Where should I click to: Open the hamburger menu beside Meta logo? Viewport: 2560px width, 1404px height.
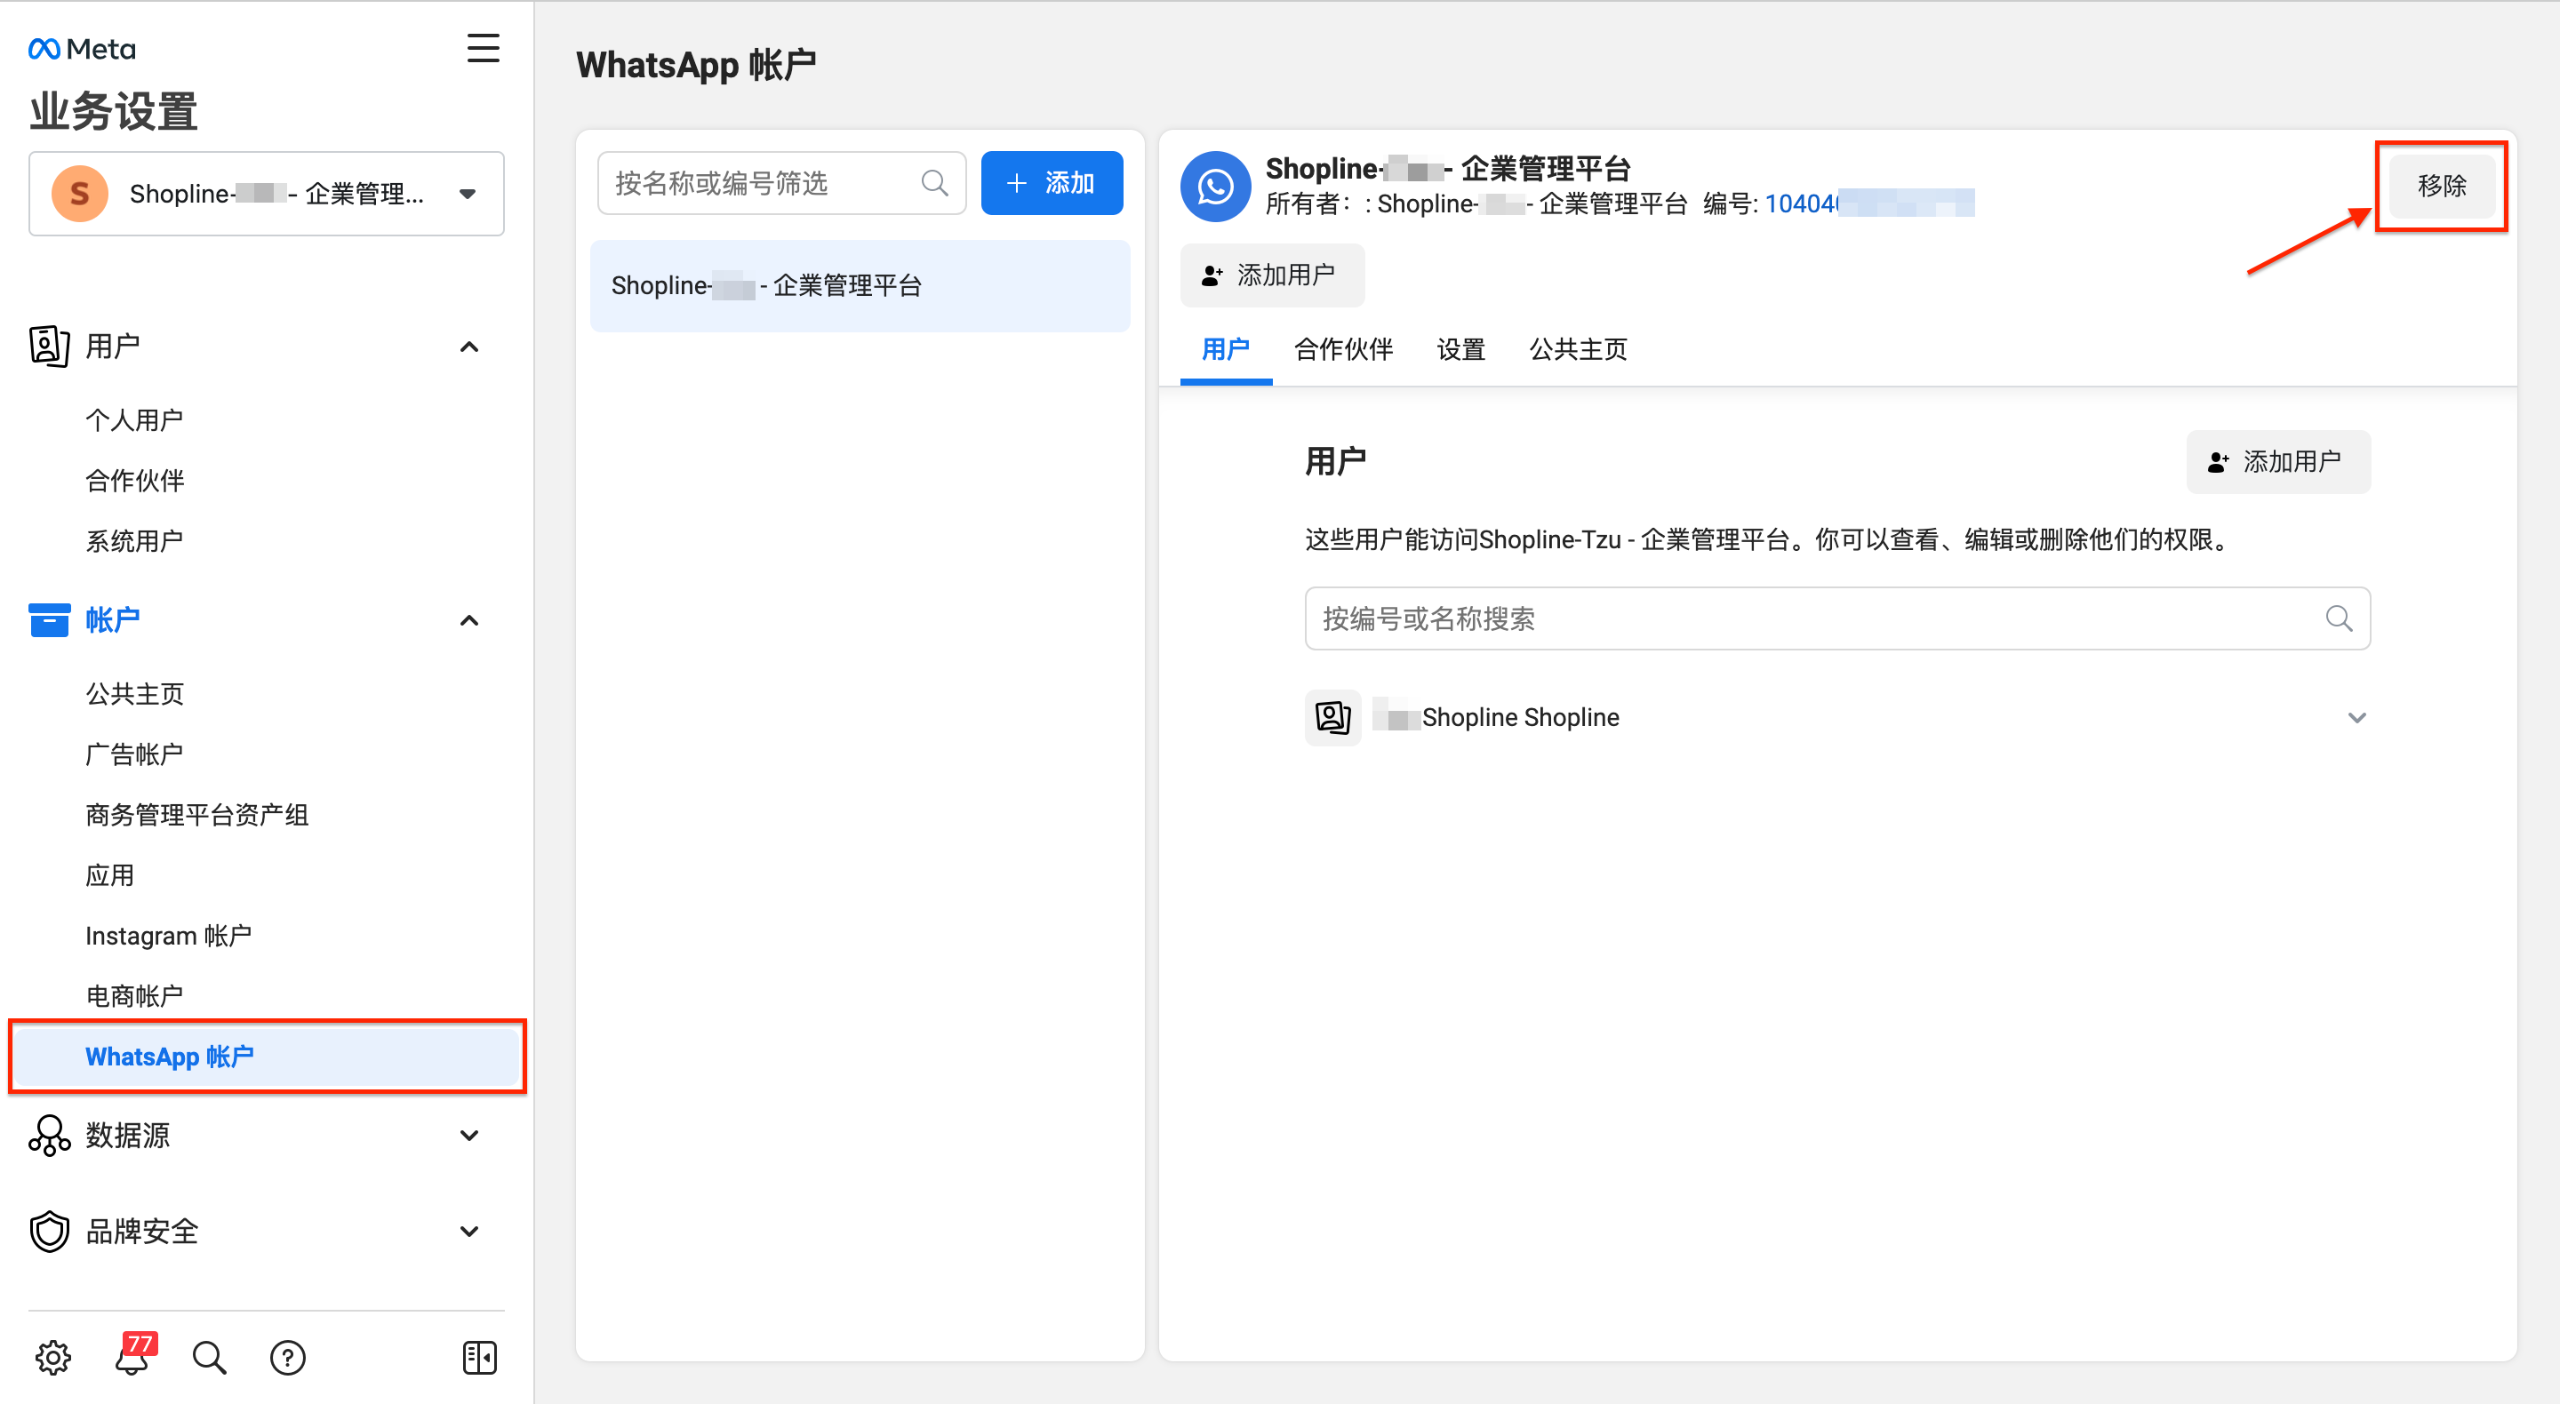pyautogui.click(x=483, y=48)
